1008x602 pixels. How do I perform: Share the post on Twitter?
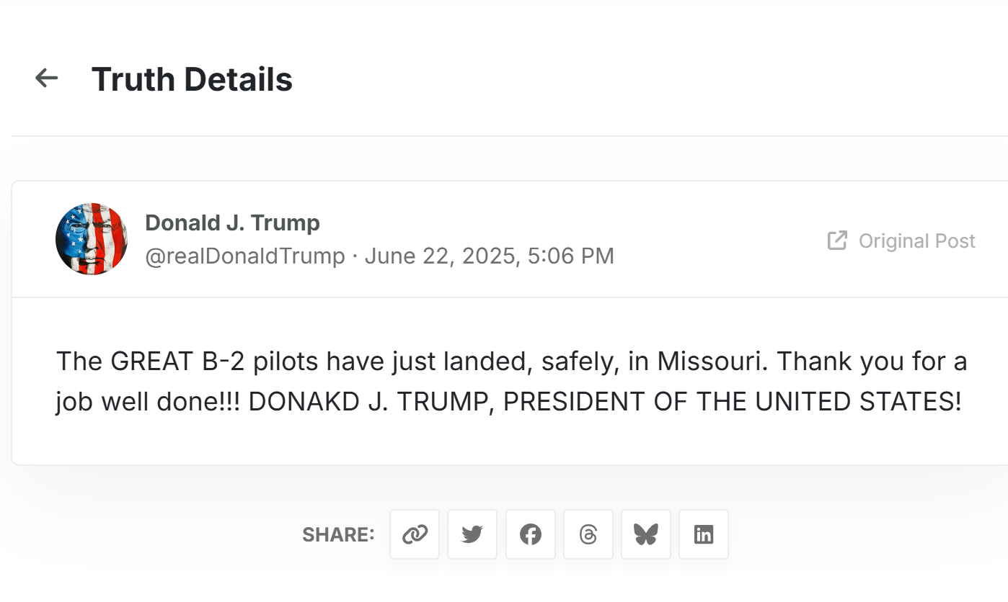point(472,534)
